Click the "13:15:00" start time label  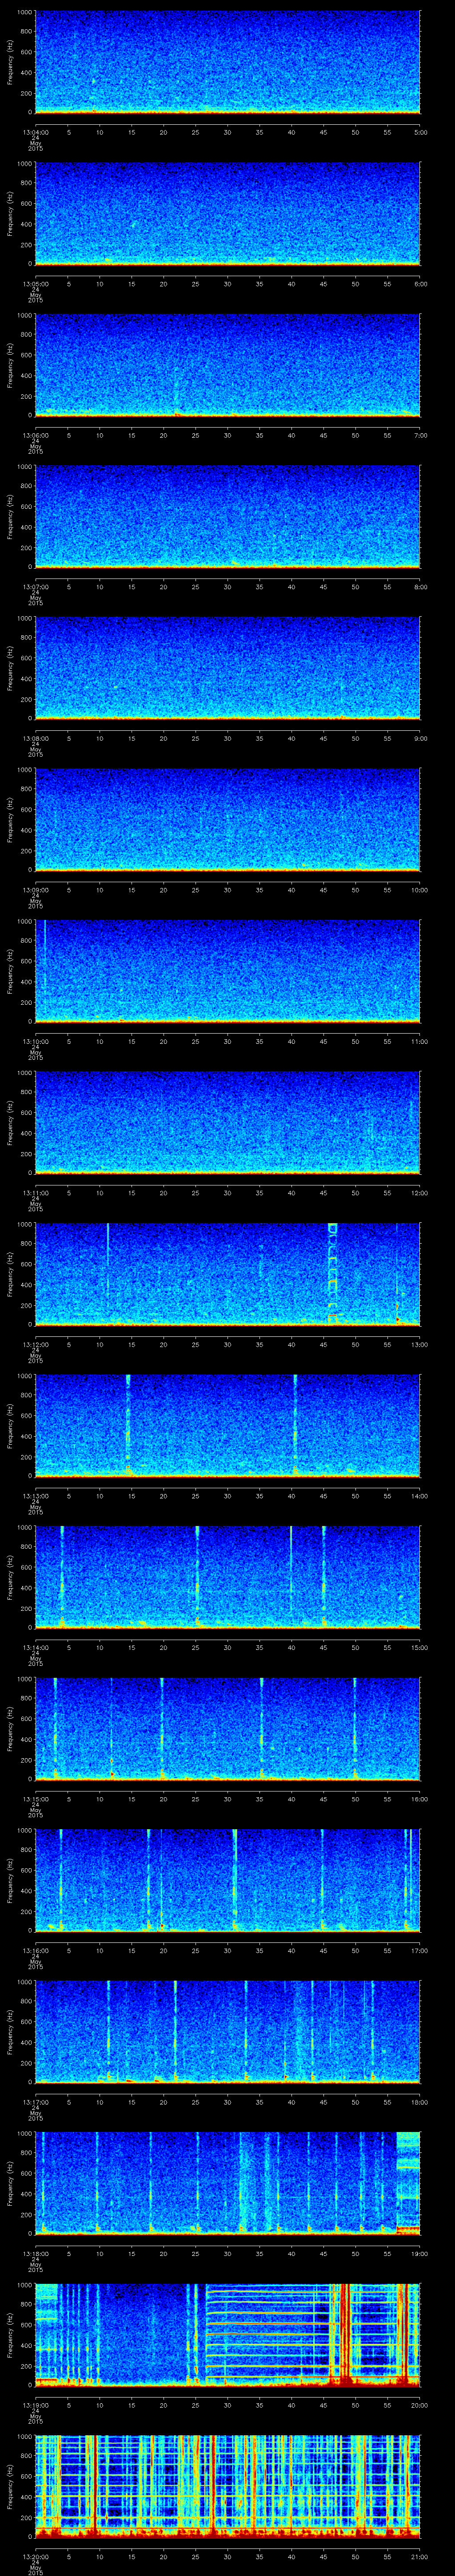[x=35, y=1799]
